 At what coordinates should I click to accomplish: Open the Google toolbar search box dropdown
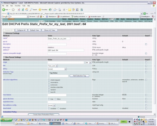tap(28, 16)
